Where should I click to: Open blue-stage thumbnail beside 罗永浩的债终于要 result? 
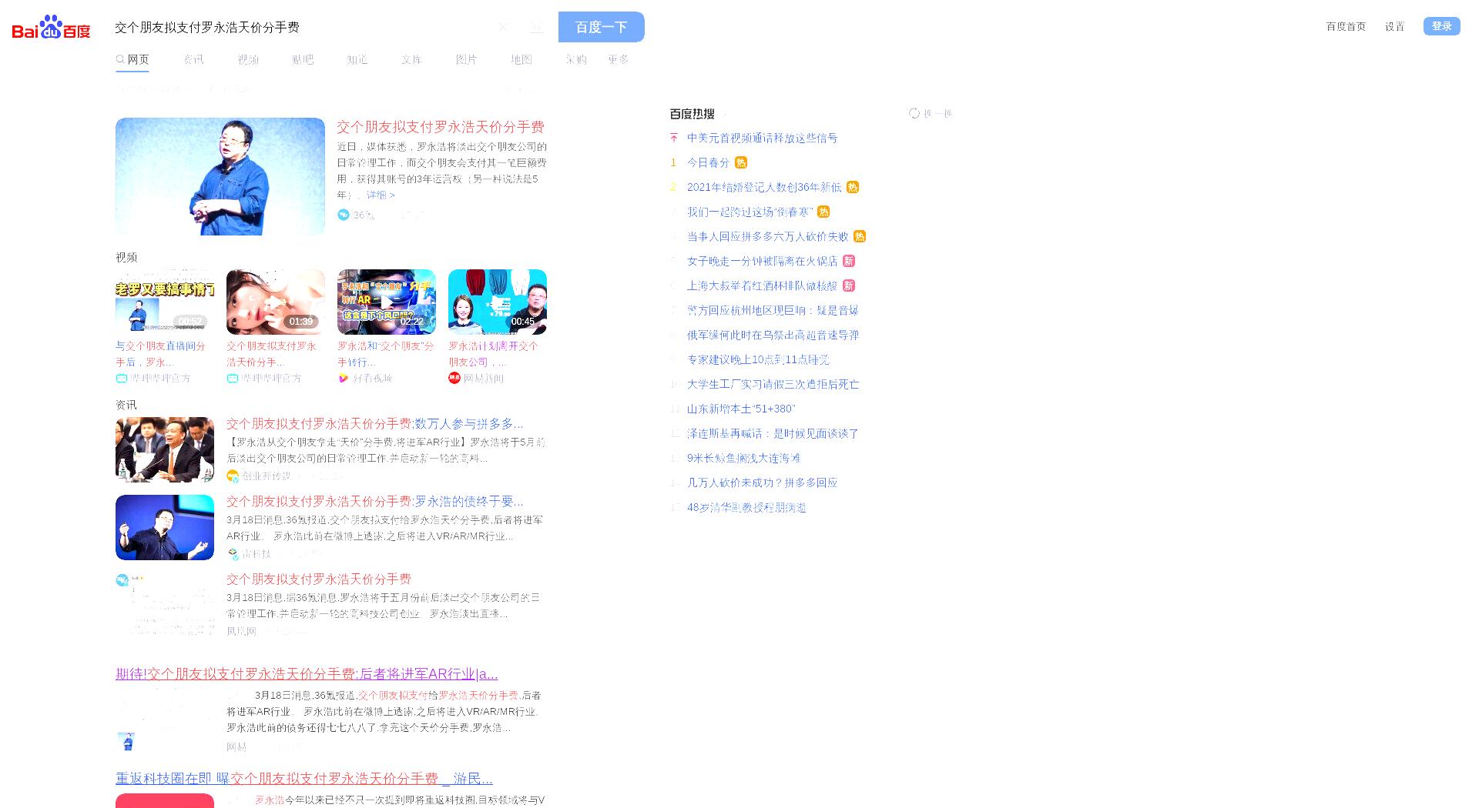pos(165,527)
